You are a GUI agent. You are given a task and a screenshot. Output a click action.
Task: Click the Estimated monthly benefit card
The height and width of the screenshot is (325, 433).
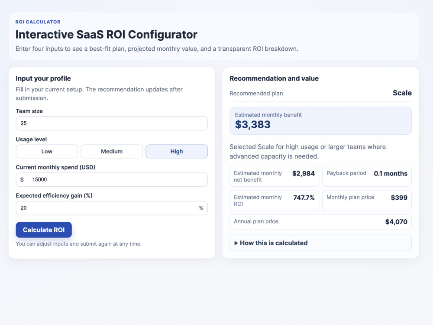(x=320, y=121)
